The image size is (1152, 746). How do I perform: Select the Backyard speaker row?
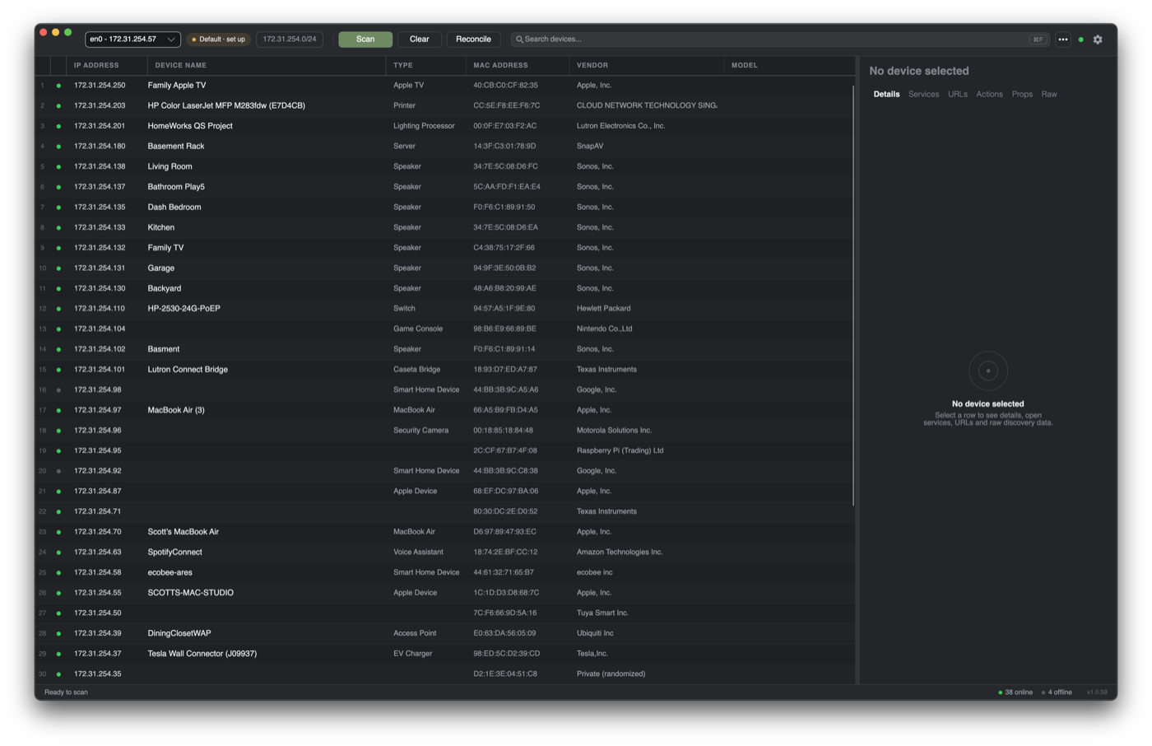[444, 288]
